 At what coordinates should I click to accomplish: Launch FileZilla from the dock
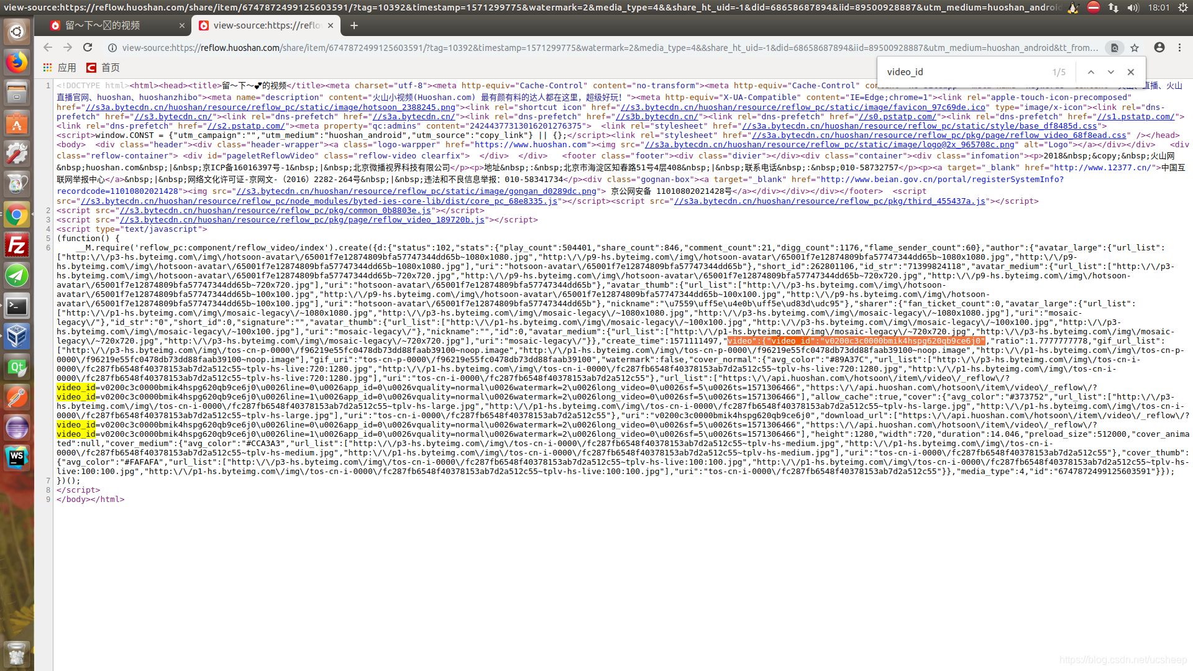coord(17,246)
